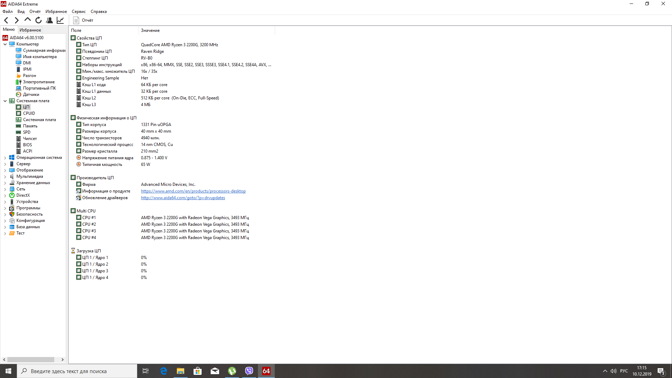Click the Up level arrow icon
This screenshot has height=378, width=672.
(27, 20)
